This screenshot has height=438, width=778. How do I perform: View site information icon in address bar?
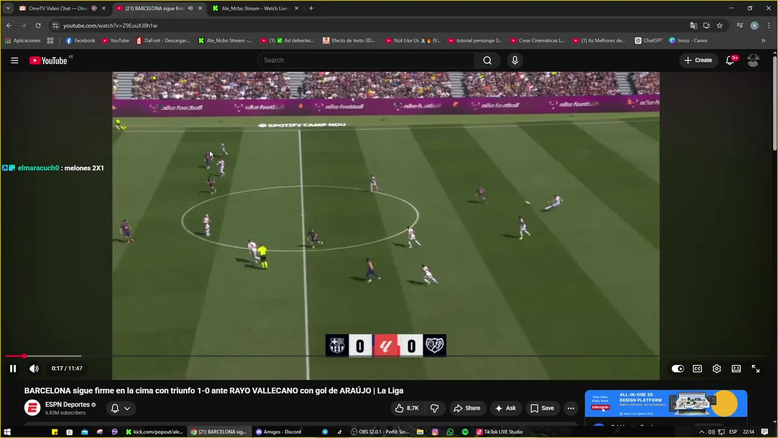(55, 26)
